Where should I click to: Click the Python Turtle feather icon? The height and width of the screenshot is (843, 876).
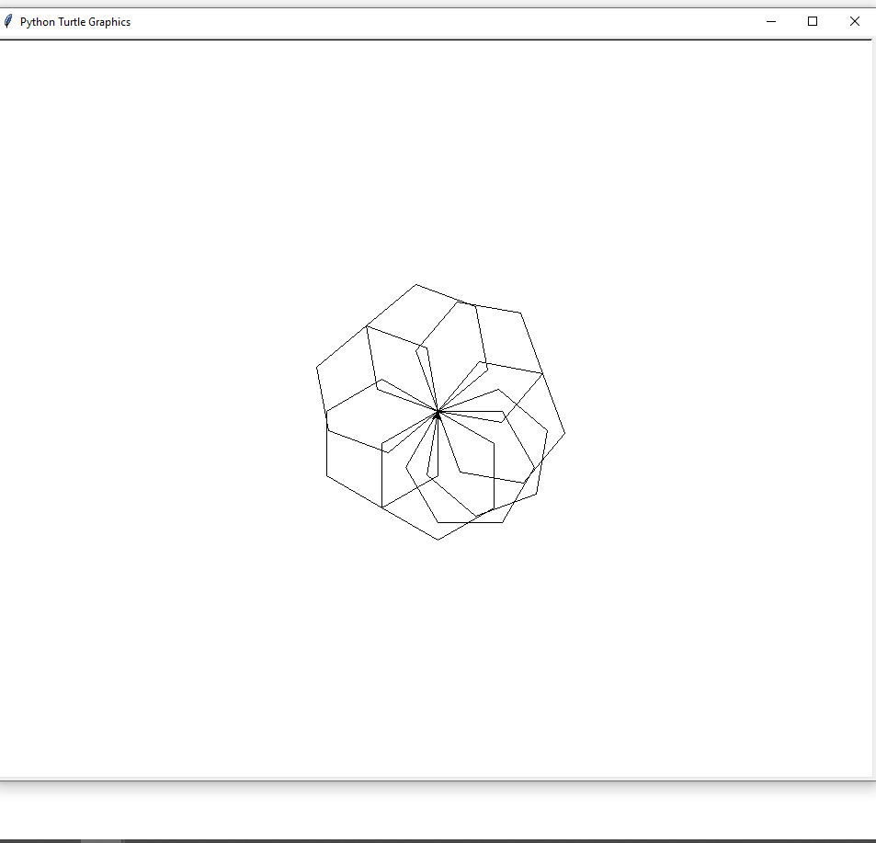[8, 22]
